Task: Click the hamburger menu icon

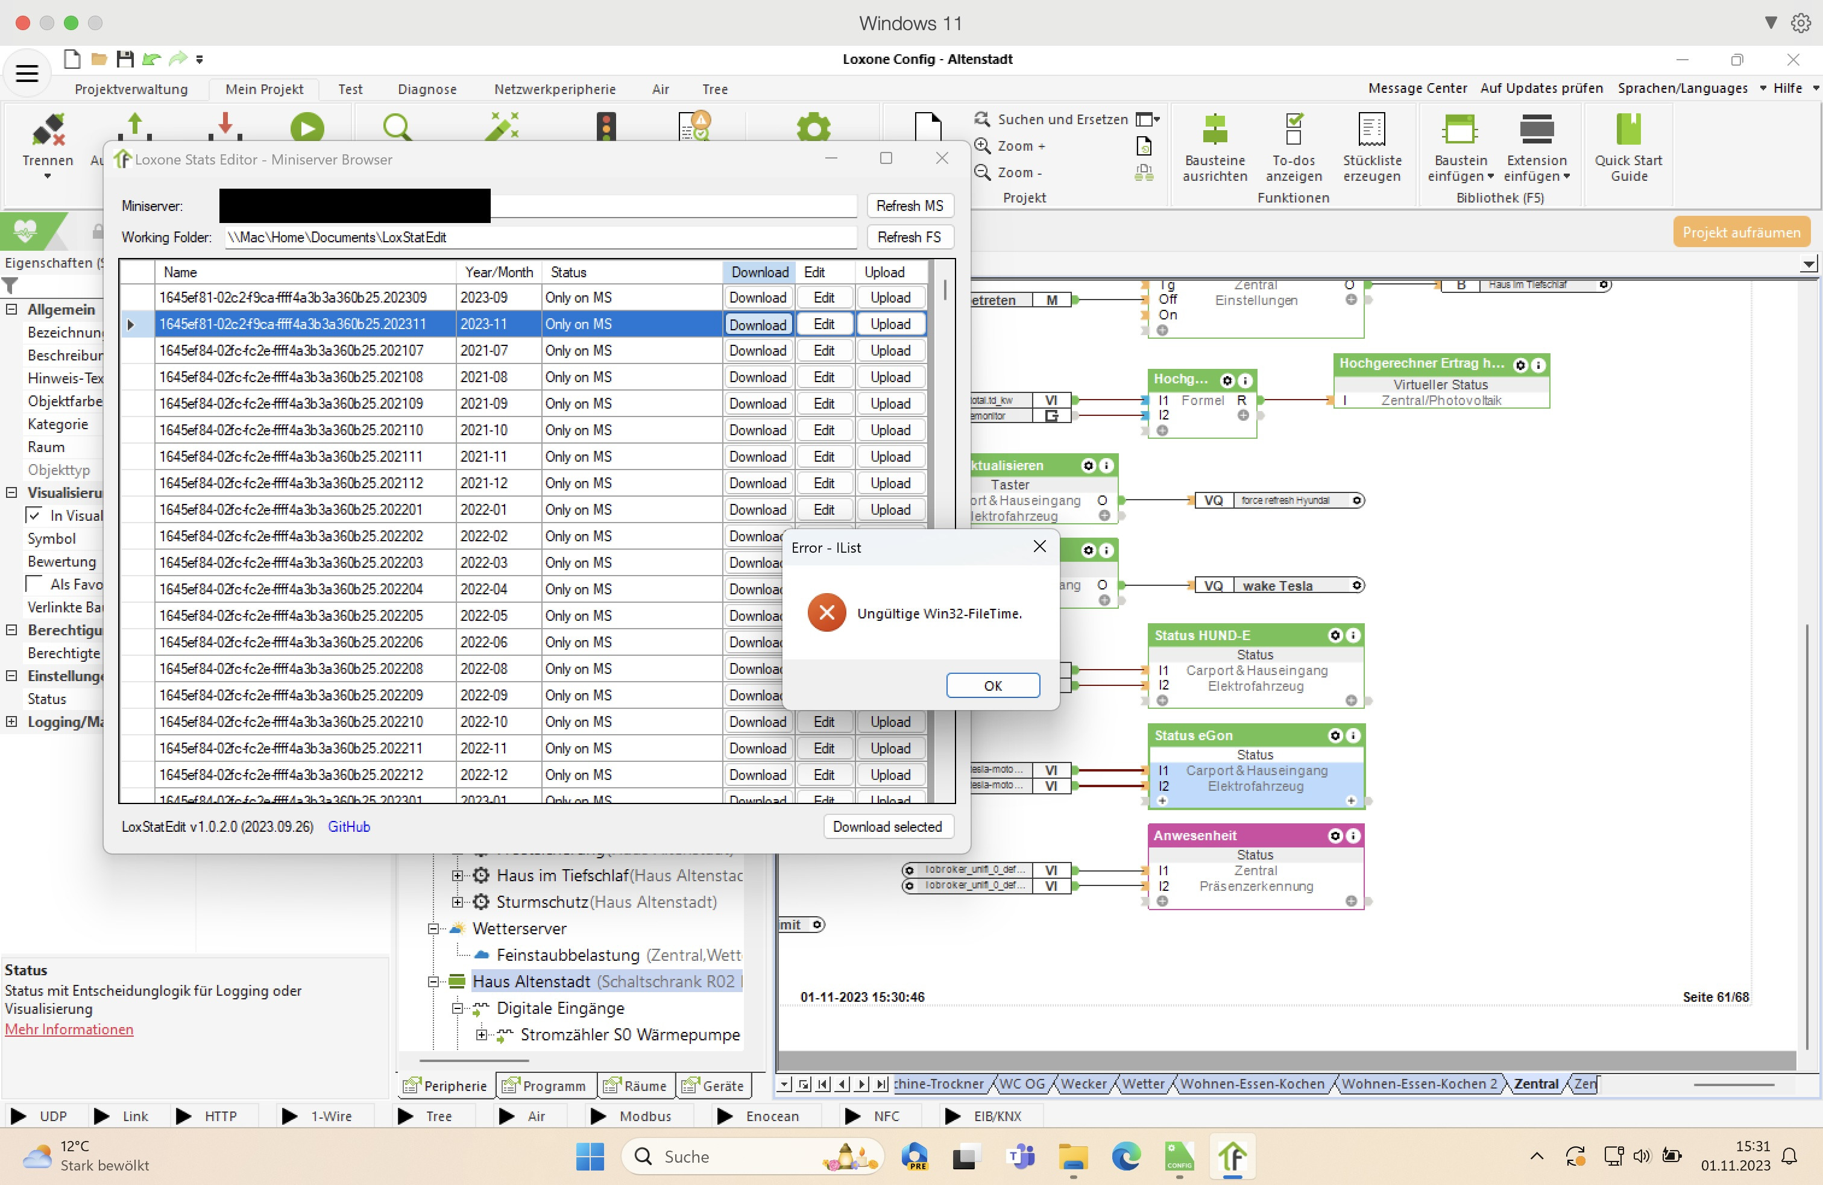Action: (27, 74)
